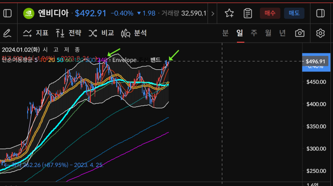Select the 일 daily interval tab

tap(240, 33)
